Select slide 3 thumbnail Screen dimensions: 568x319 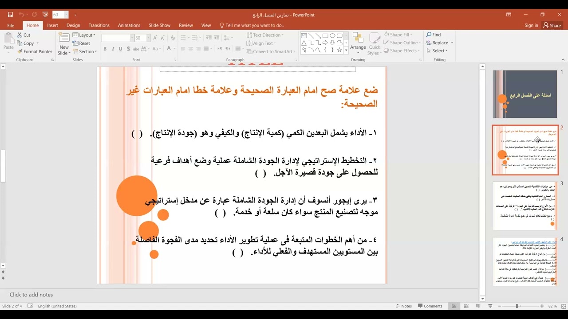(x=525, y=206)
